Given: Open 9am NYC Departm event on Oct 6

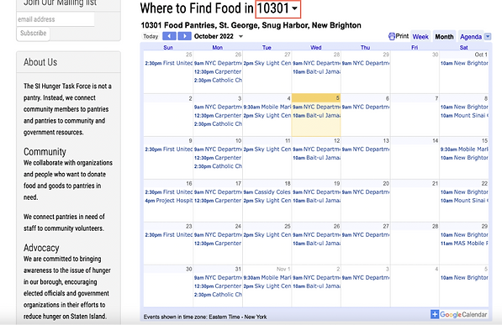Looking at the screenshot, I should (366, 107).
